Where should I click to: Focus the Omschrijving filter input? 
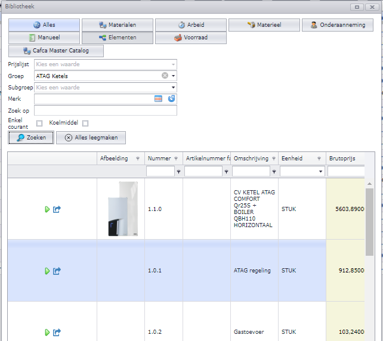[251, 171]
